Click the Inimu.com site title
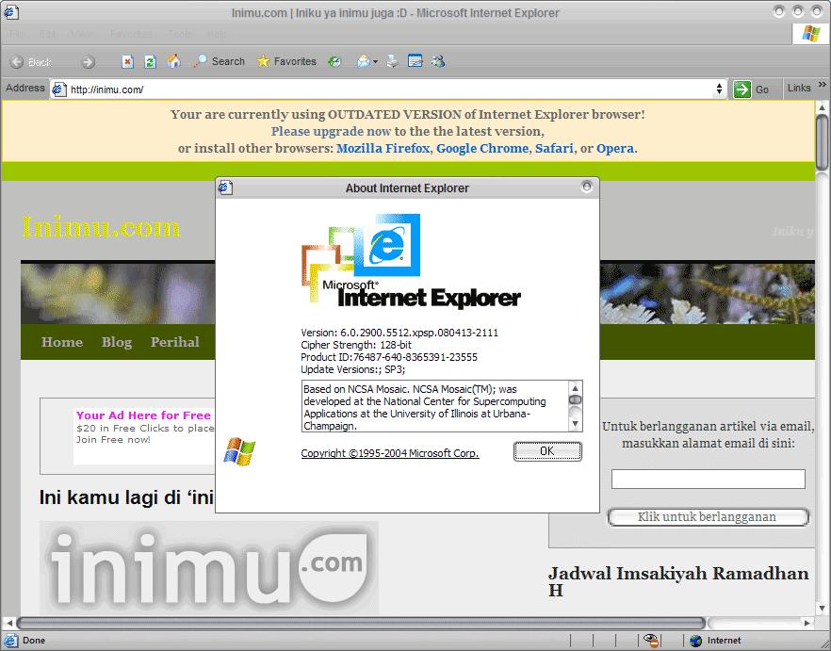This screenshot has height=651, width=831. point(101,227)
